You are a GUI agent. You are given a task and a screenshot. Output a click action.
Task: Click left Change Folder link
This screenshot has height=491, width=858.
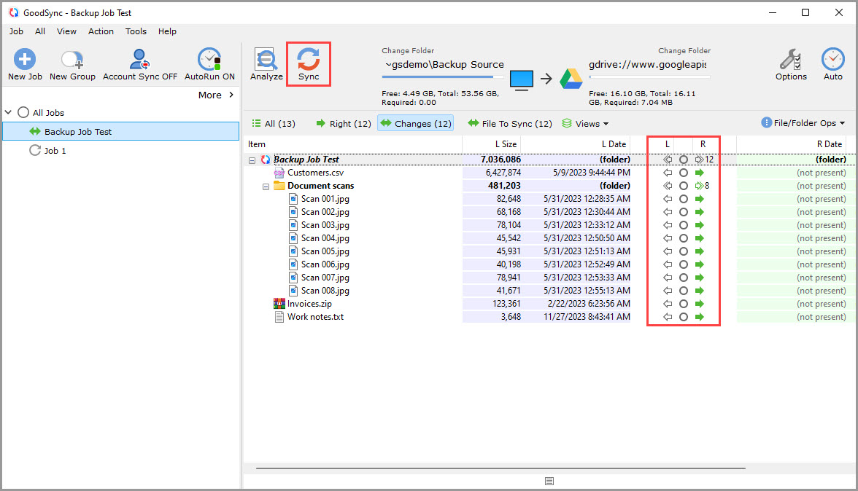click(408, 51)
